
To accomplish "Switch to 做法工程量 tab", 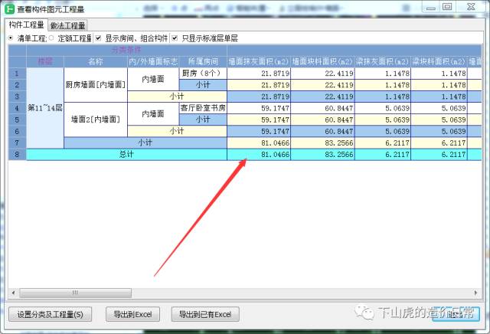I will tap(68, 25).
